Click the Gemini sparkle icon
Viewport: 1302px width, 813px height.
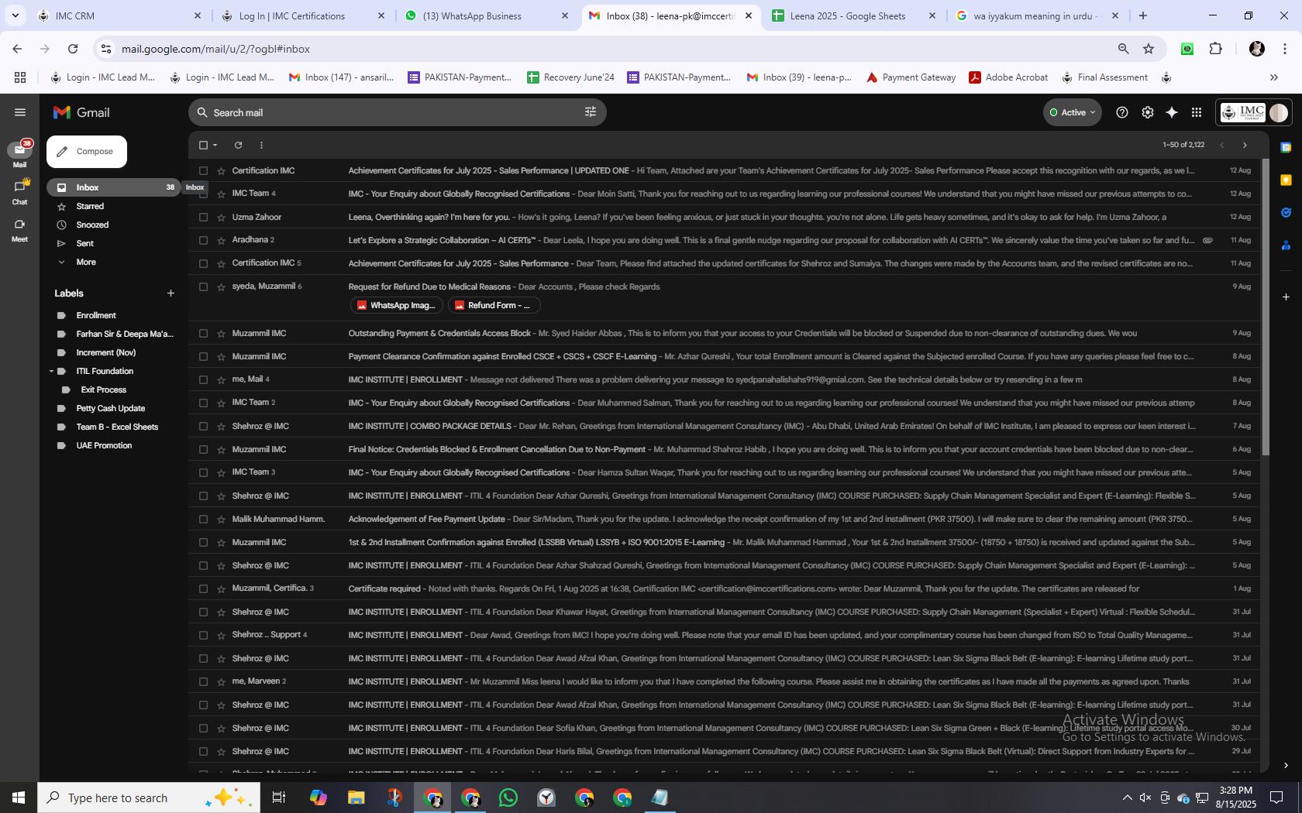[1172, 112]
